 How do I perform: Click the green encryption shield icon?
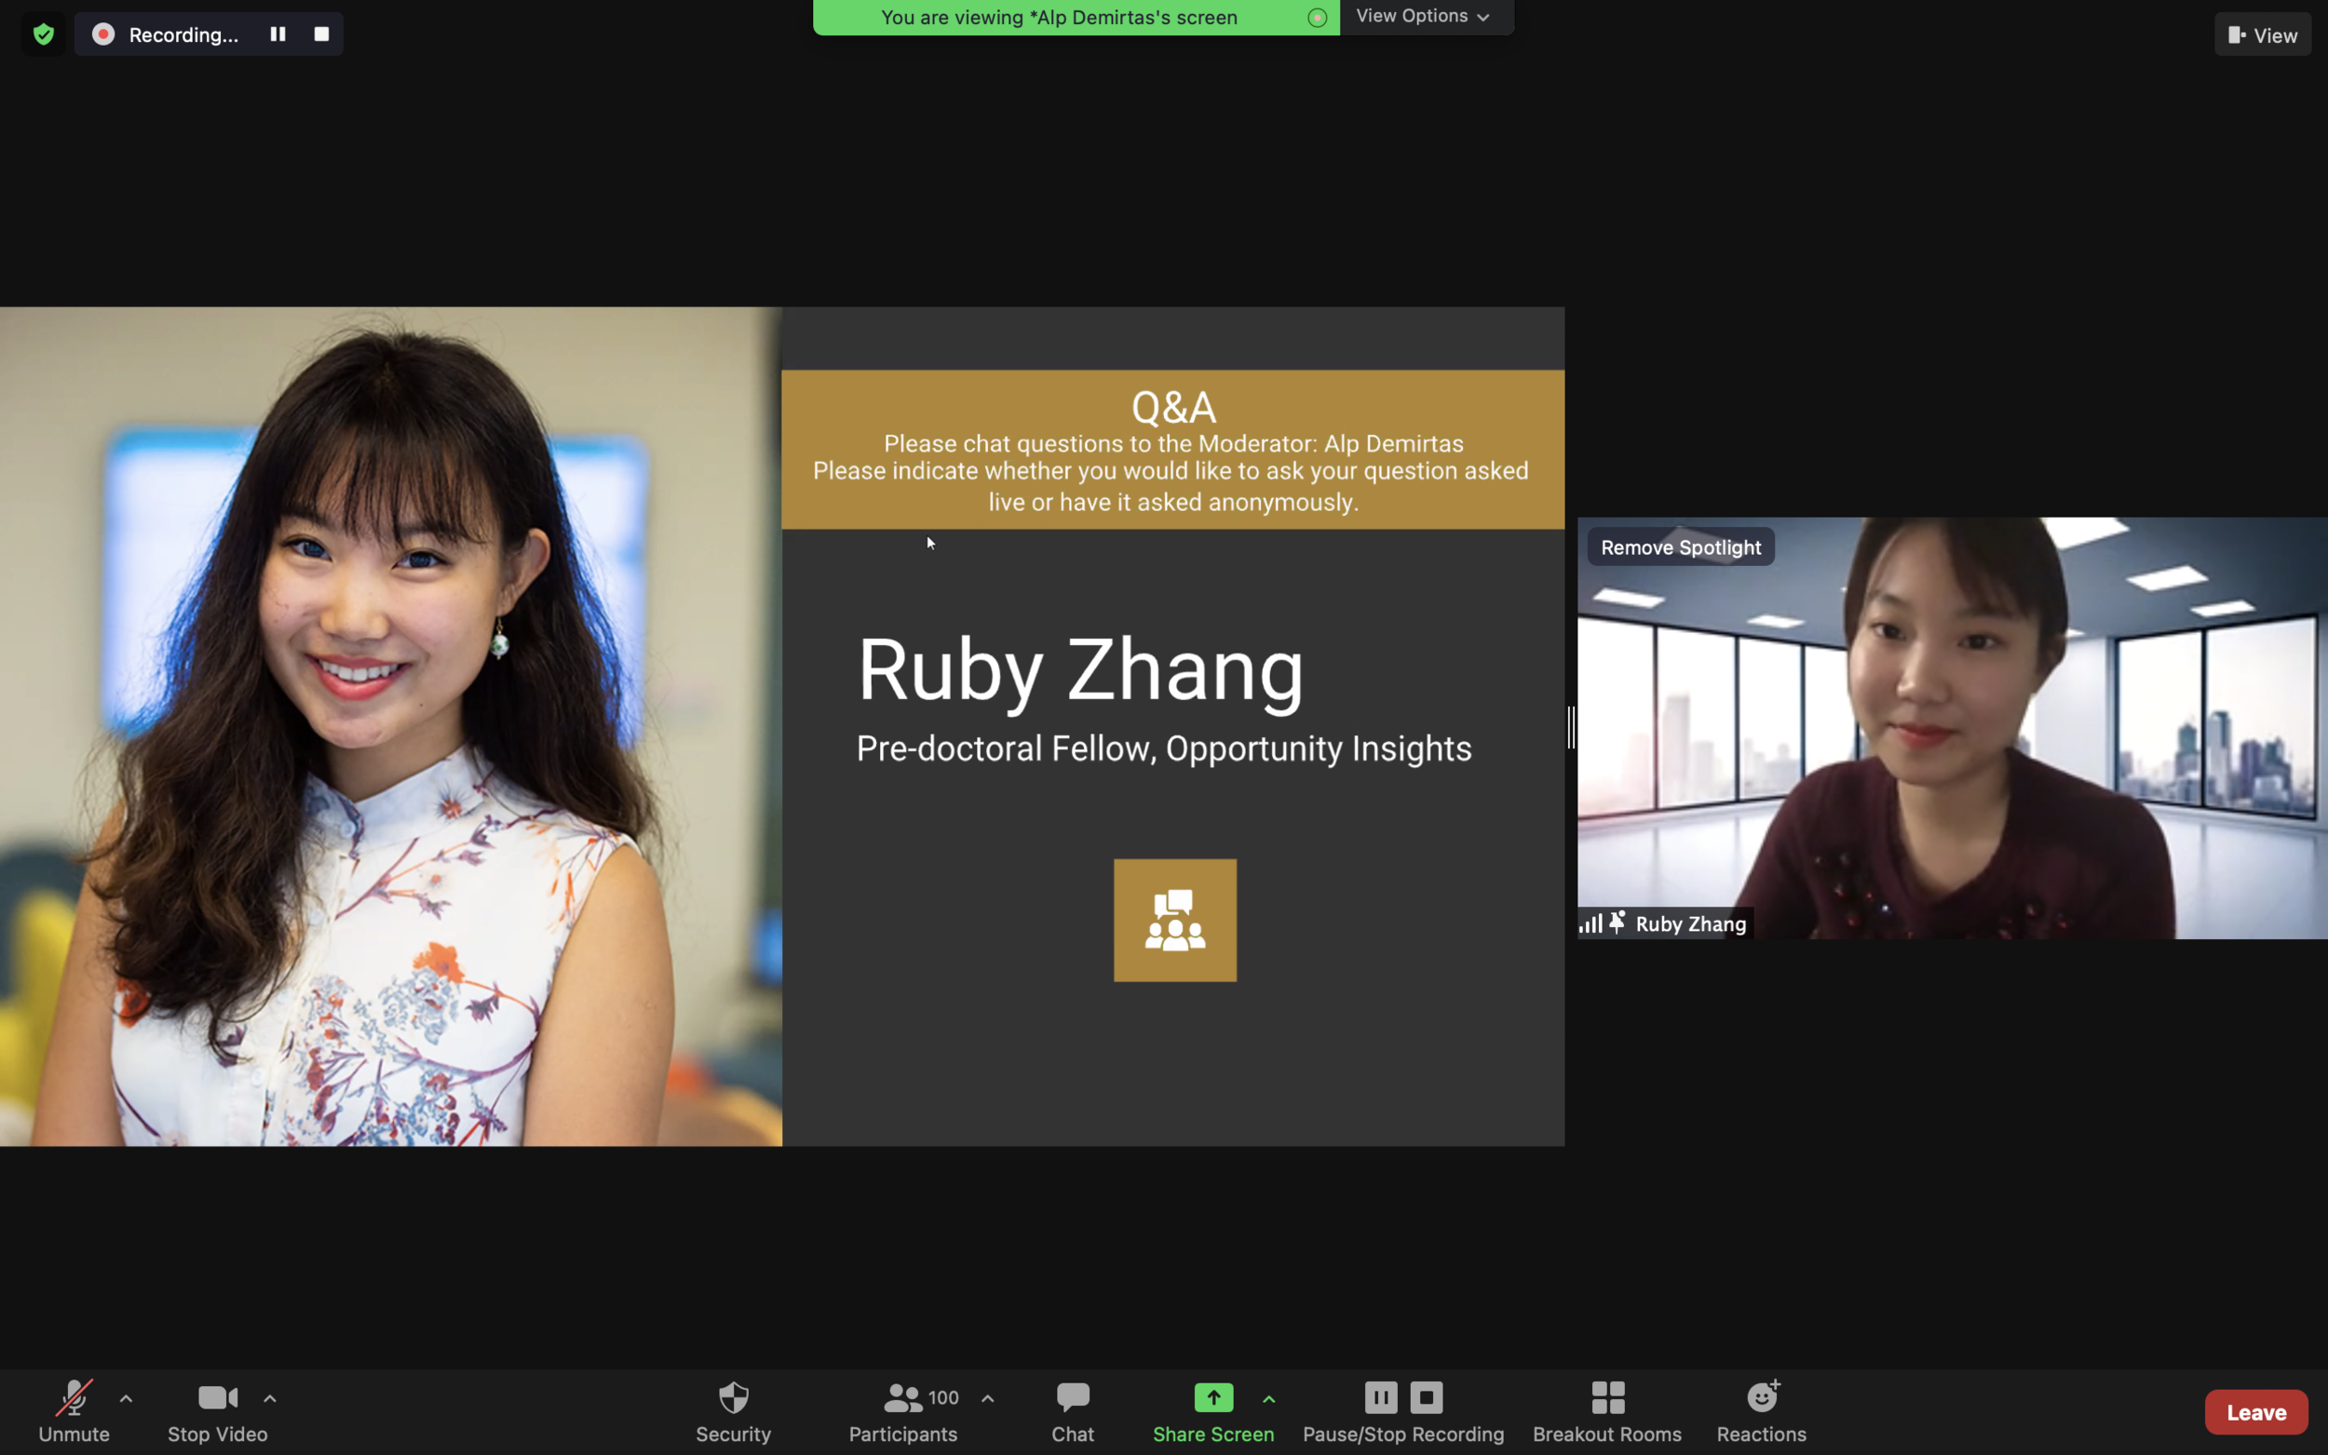(x=44, y=34)
